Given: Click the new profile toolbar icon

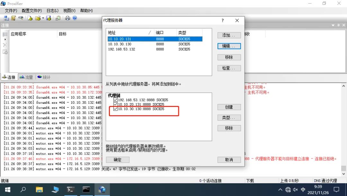Looking at the screenshot, I should (30, 18).
